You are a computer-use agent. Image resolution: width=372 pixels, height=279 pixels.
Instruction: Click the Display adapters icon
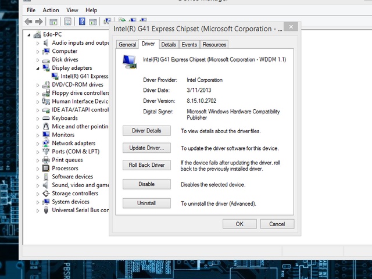click(46, 68)
